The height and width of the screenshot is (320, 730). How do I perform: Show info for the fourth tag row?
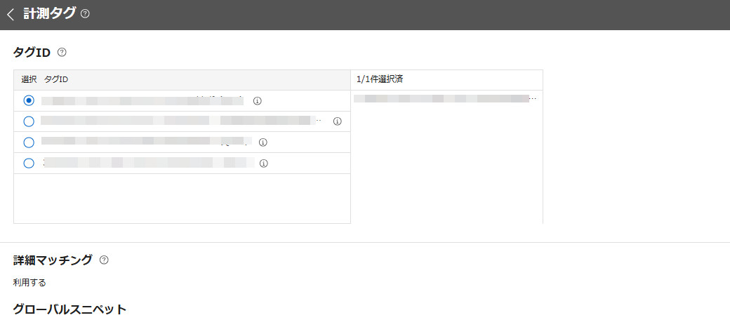(x=263, y=164)
